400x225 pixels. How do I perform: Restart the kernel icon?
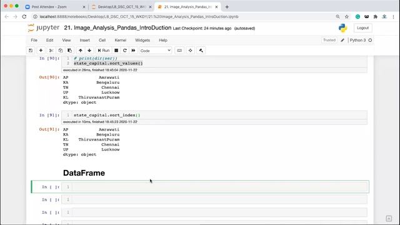125,51
